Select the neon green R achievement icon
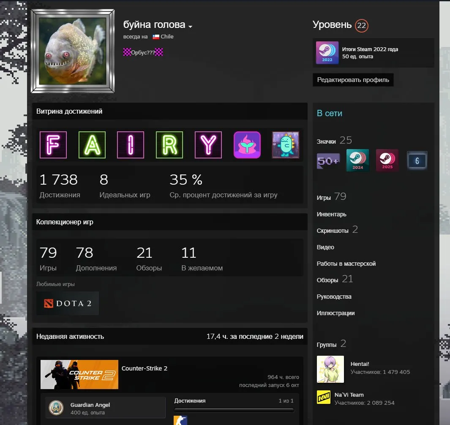450x425 pixels. pyautogui.click(x=169, y=145)
